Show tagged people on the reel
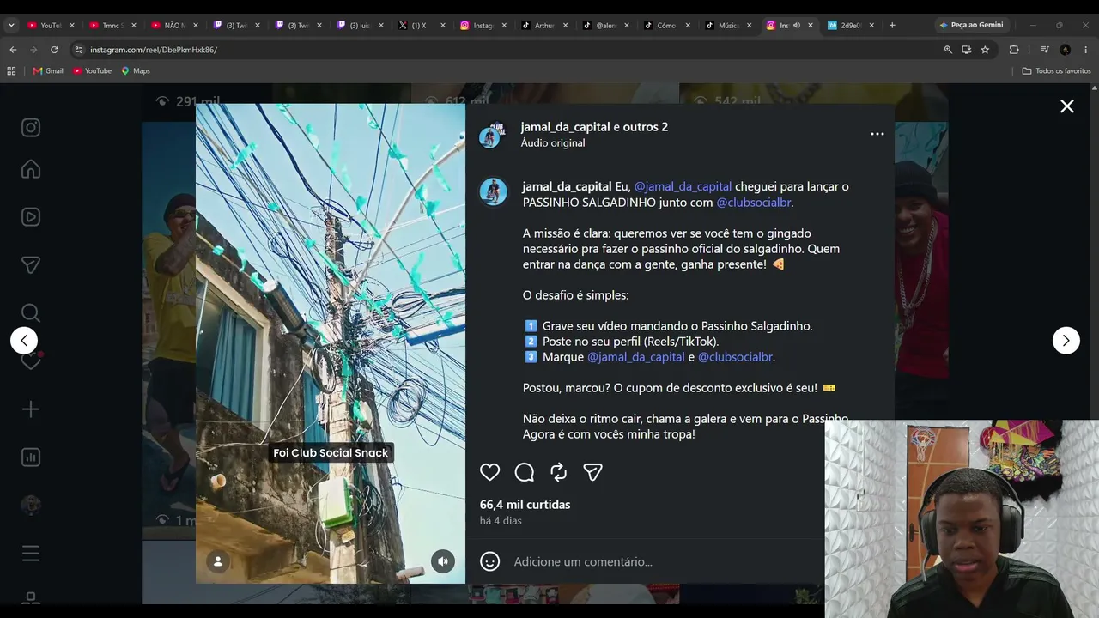Viewport: 1099px width, 618px height. (218, 561)
